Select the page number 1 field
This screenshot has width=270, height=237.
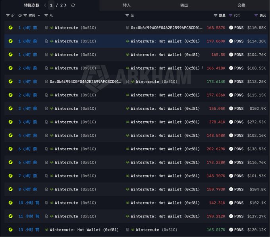pyautogui.click(x=51, y=5)
